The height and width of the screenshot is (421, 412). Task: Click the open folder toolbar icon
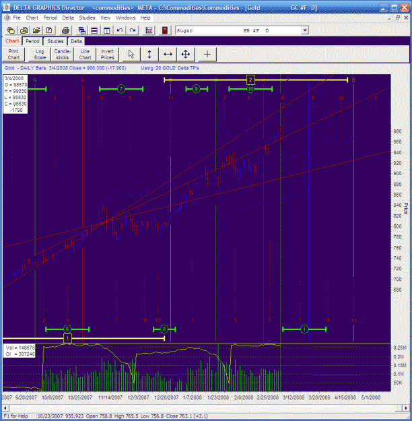tap(36, 30)
